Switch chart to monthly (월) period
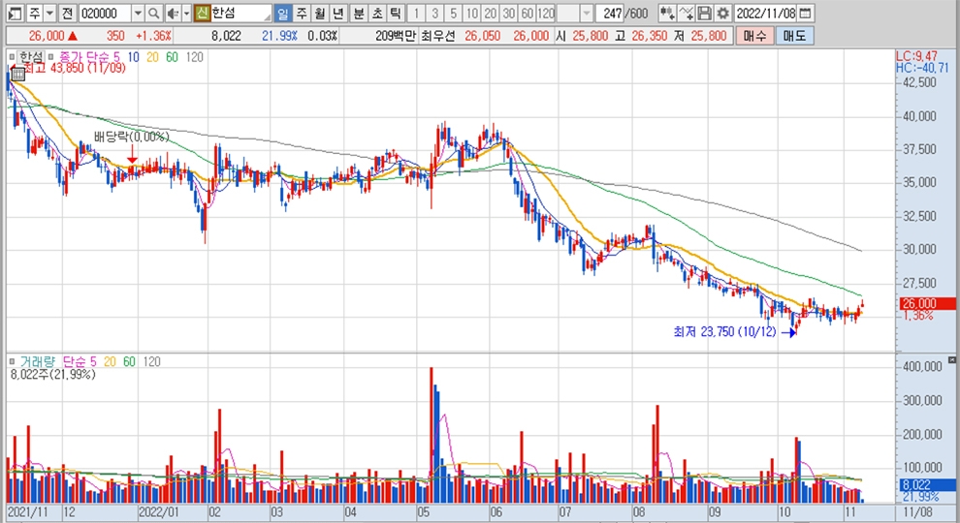The width and height of the screenshot is (960, 523). (319, 13)
